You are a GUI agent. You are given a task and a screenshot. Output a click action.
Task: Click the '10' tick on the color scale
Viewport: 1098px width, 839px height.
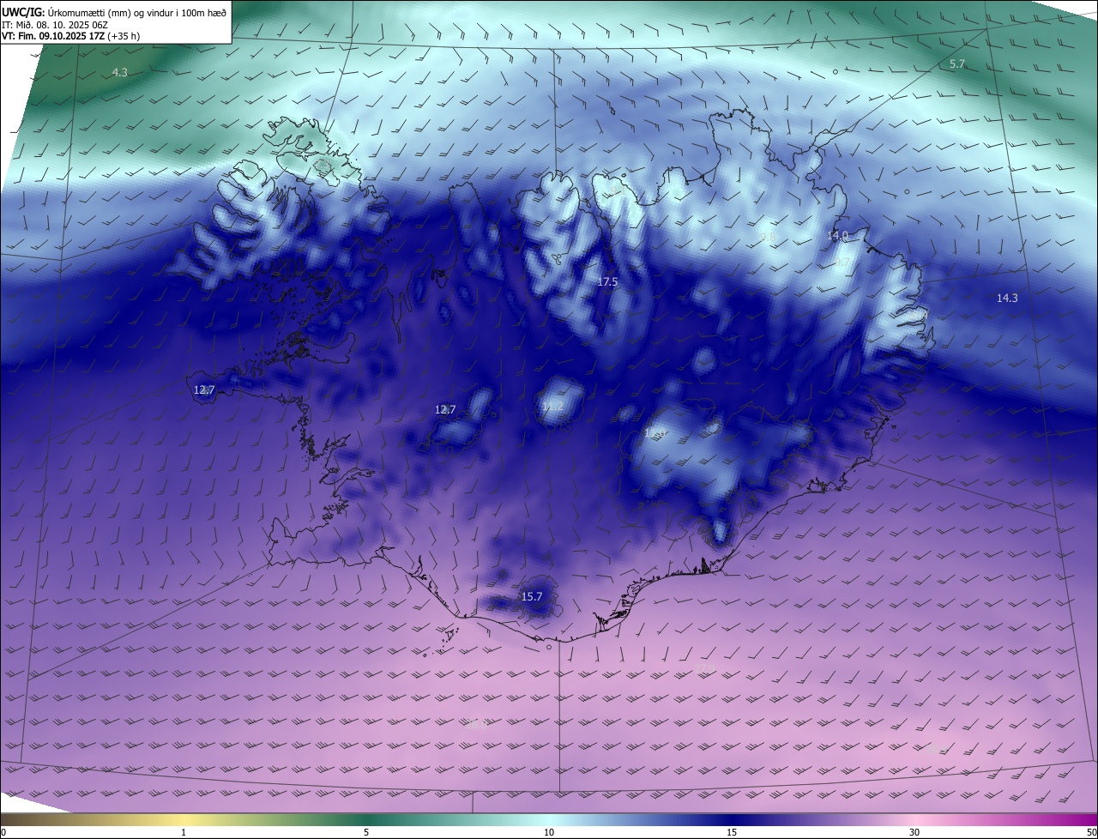[549, 832]
